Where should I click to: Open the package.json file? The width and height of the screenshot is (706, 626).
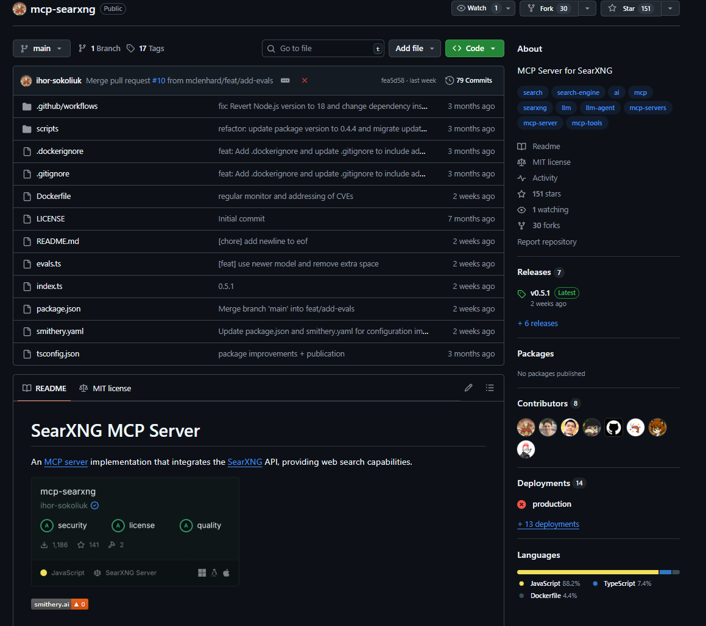pos(58,309)
